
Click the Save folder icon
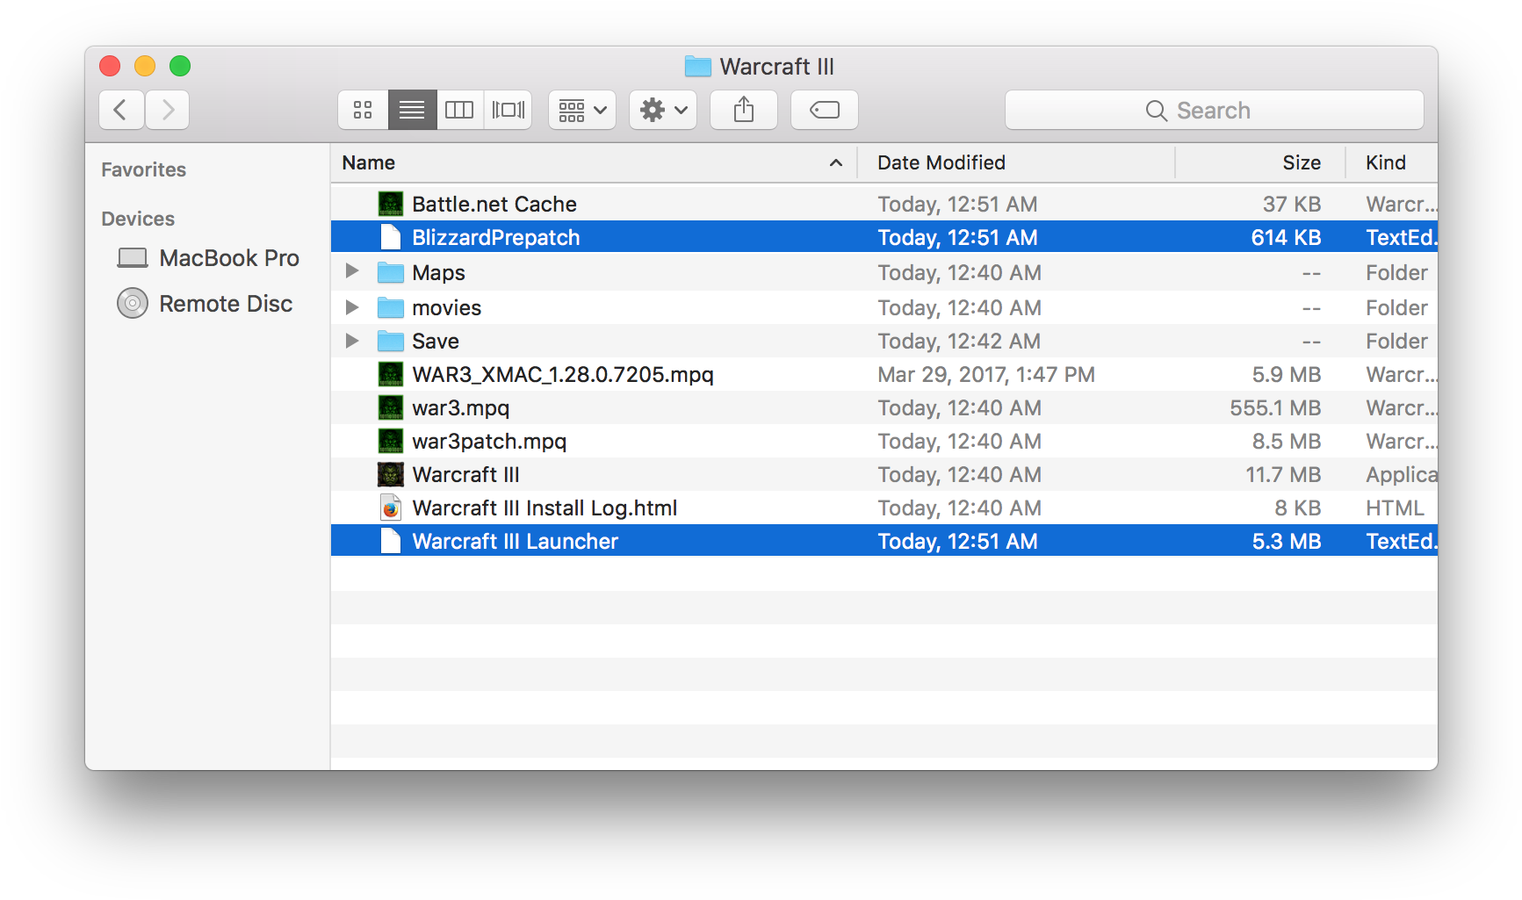click(x=391, y=341)
